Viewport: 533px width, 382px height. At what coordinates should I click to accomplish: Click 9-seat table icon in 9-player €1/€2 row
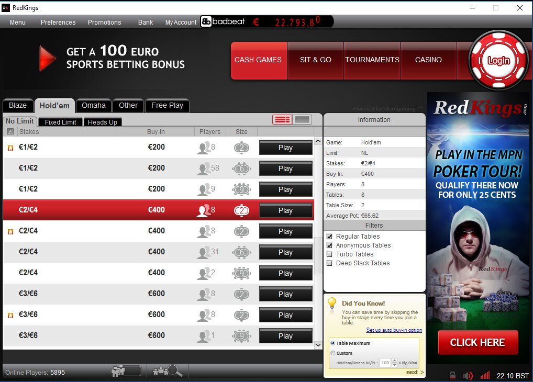click(x=242, y=189)
